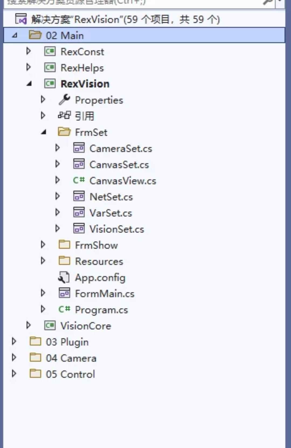Collapse the FrmSet folder
The height and width of the screenshot is (448, 291).
[x=43, y=132]
